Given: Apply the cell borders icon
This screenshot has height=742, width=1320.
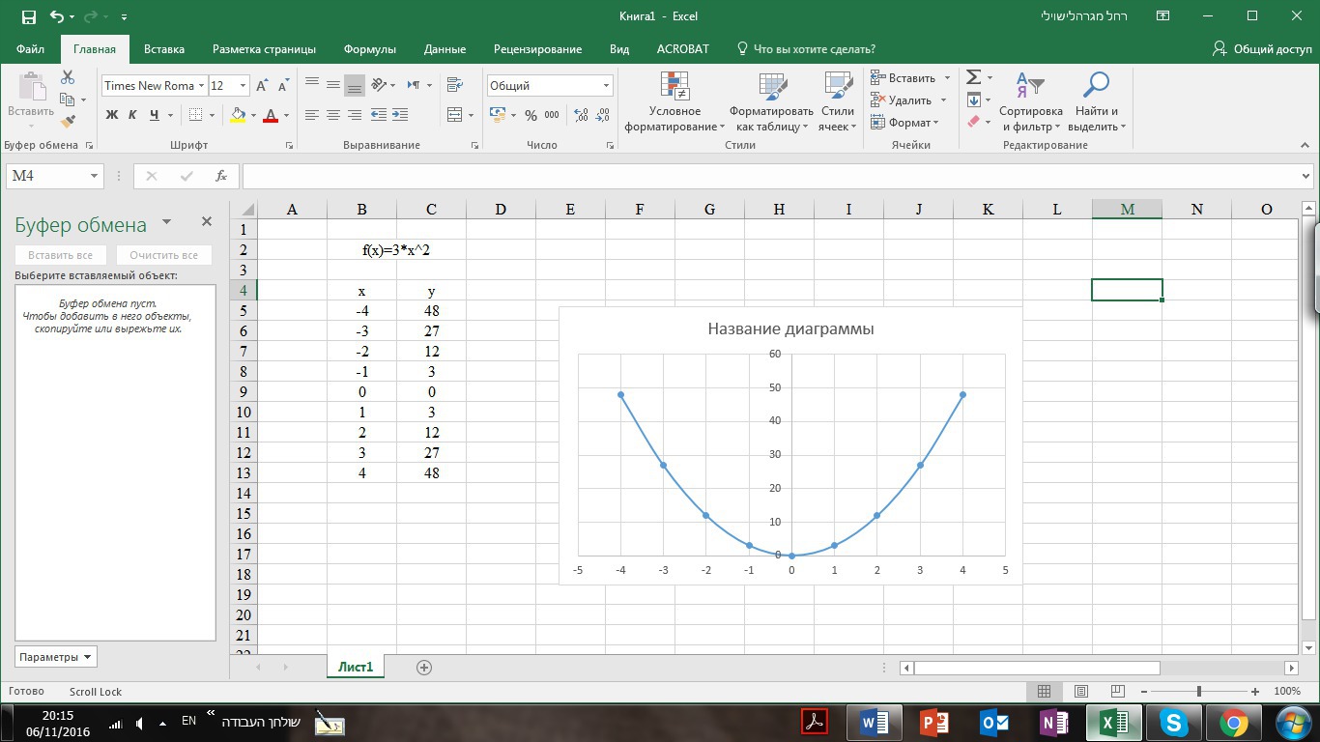Looking at the screenshot, I should pyautogui.click(x=196, y=115).
